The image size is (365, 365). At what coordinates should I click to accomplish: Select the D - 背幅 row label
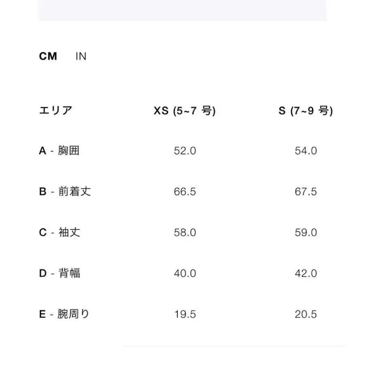coord(60,273)
